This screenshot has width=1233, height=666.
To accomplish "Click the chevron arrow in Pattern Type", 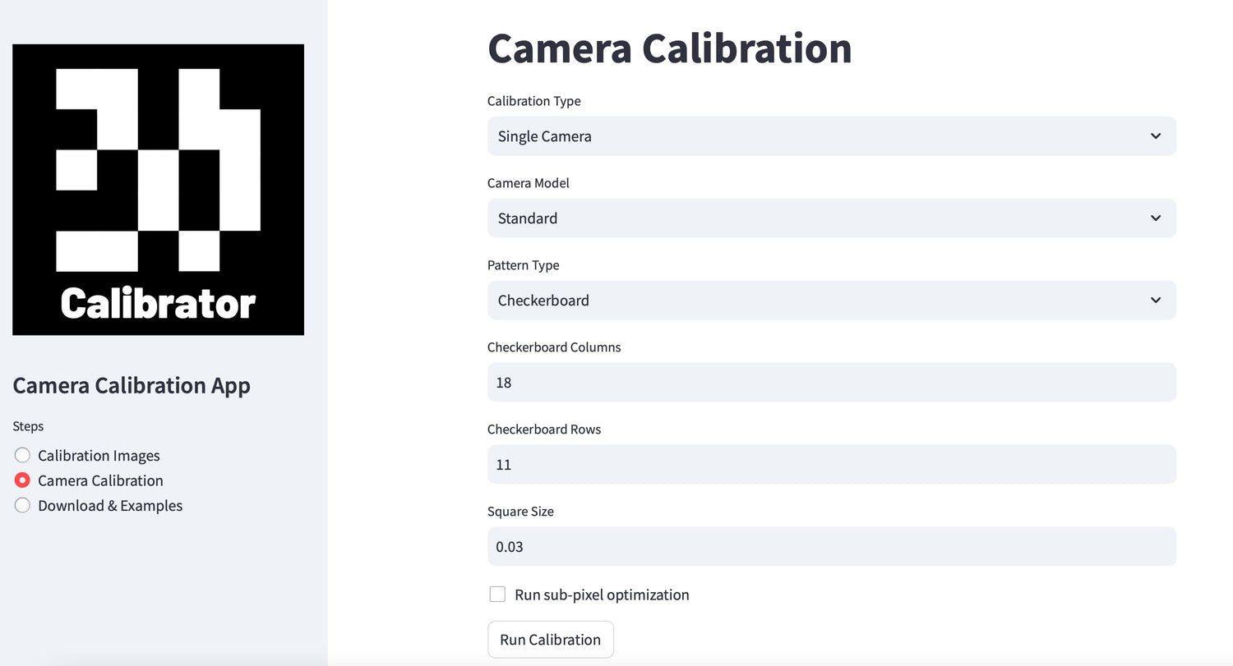I will (x=1155, y=301).
